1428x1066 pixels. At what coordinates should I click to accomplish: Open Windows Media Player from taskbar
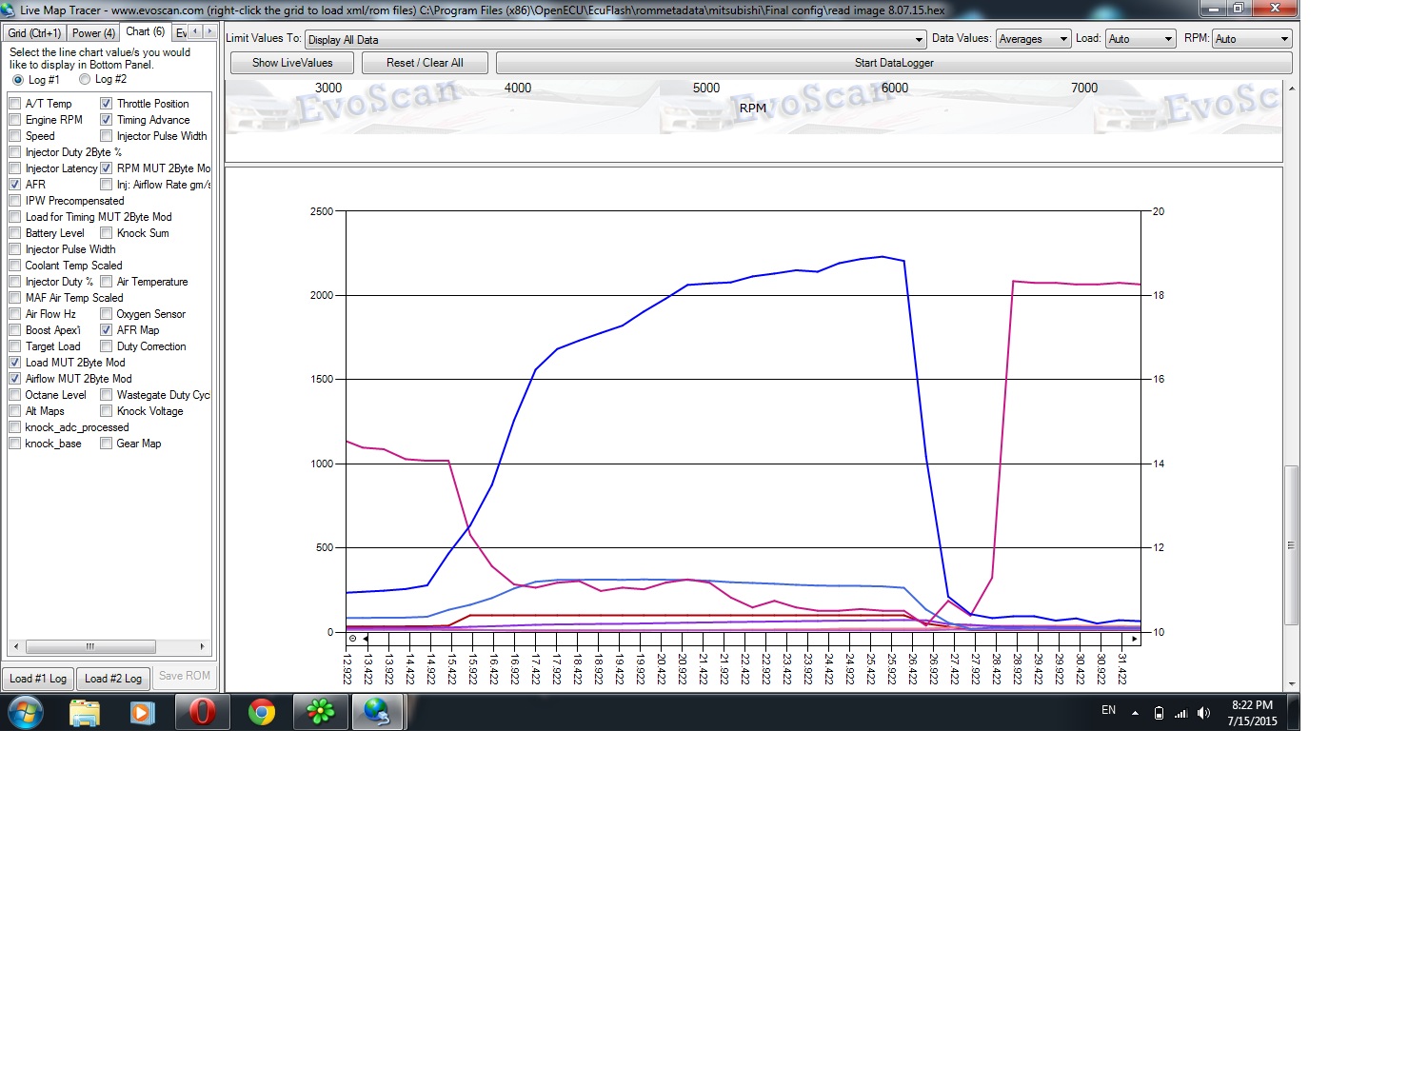click(x=143, y=712)
